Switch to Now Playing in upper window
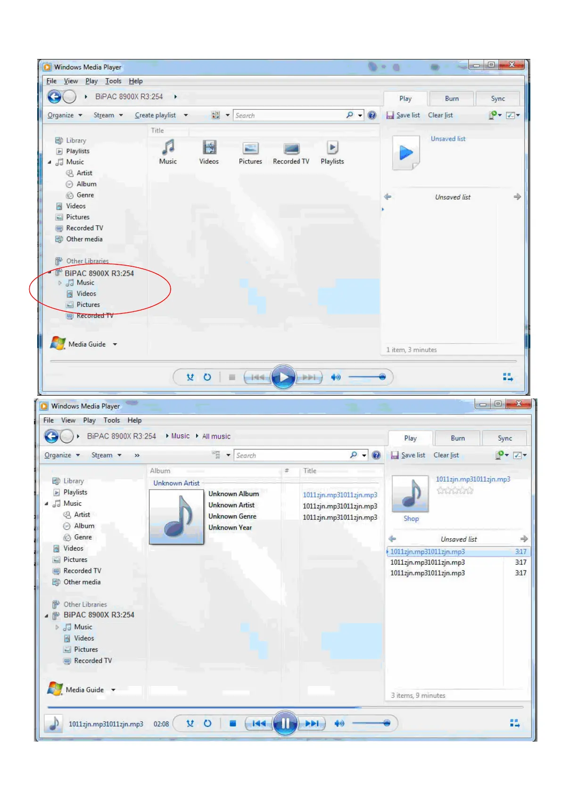 [x=508, y=377]
